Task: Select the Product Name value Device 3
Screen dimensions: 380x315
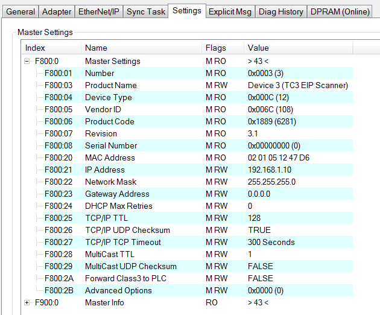Action: click(x=298, y=85)
